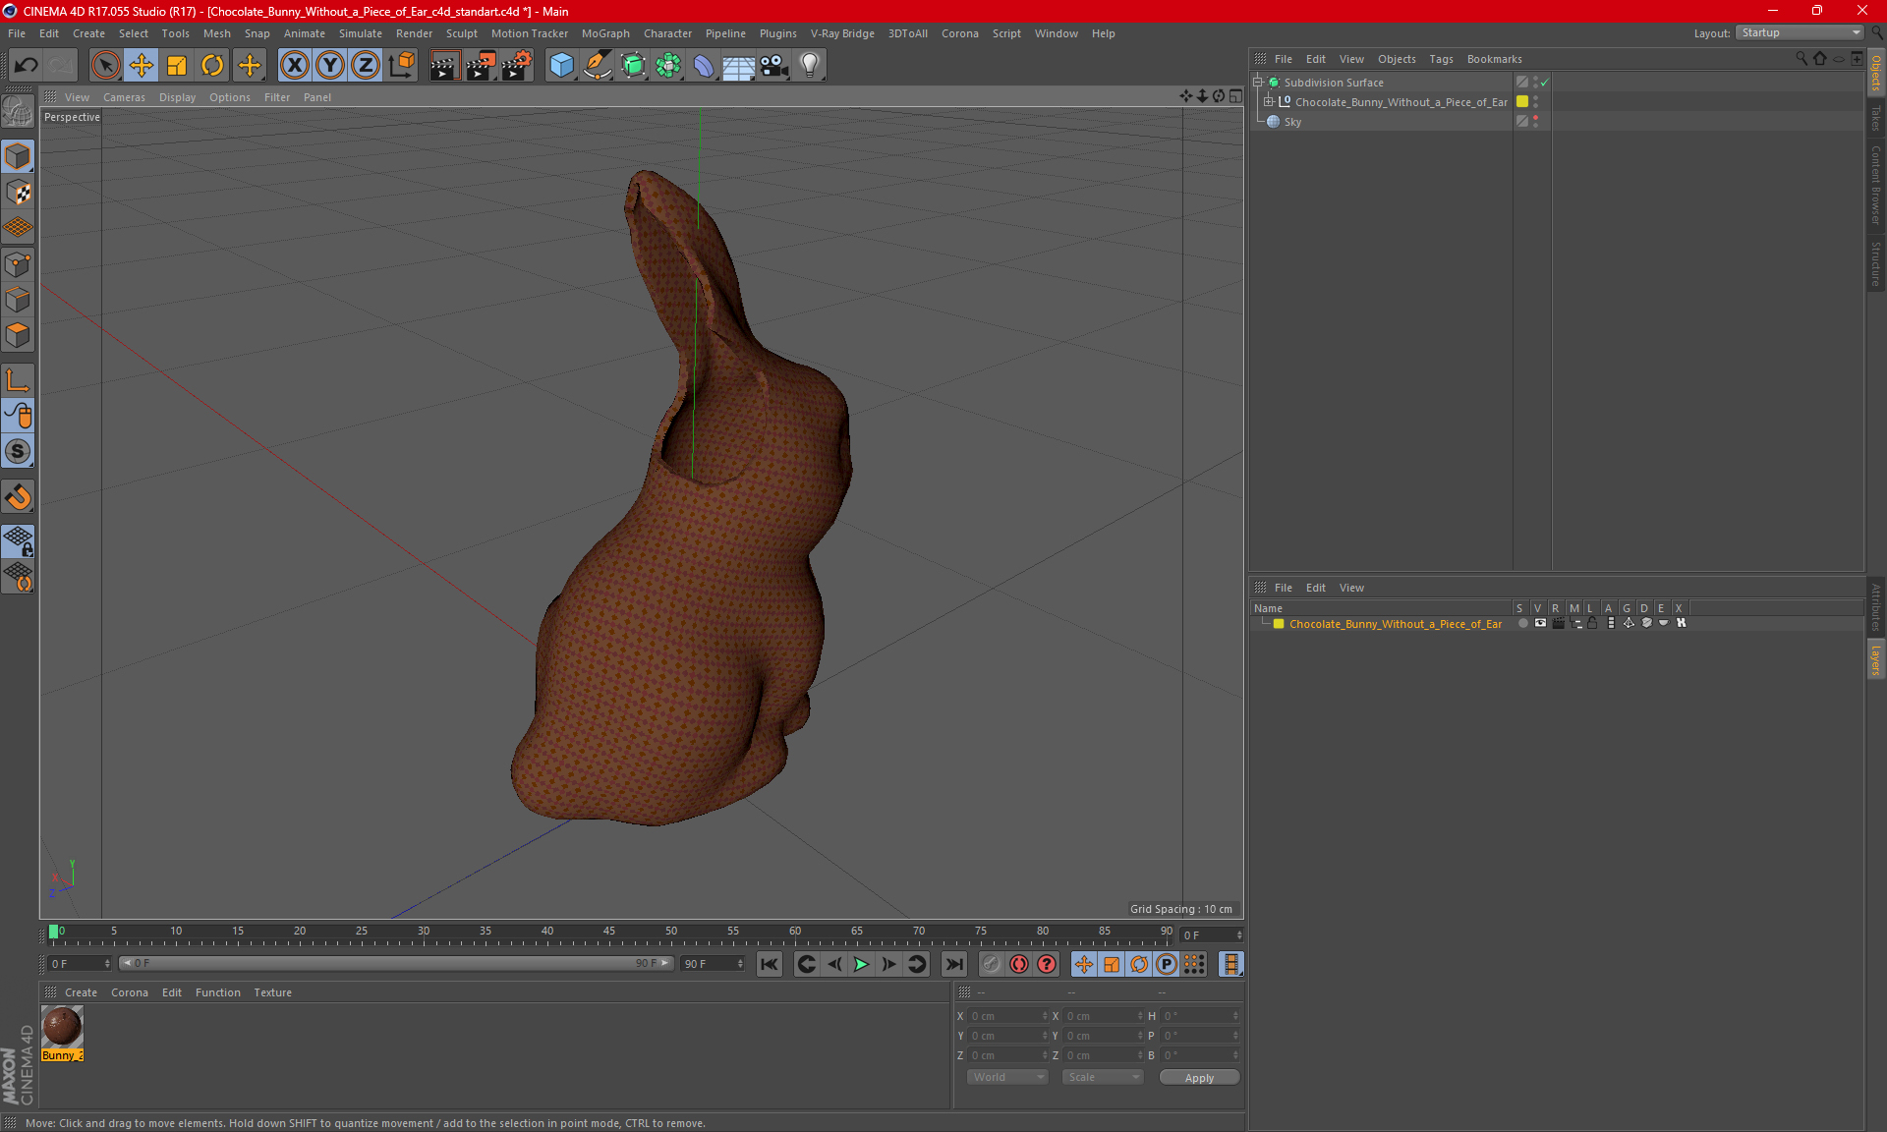Open material Texture menu
Viewport: 1887px width, 1132px height.
272,992
